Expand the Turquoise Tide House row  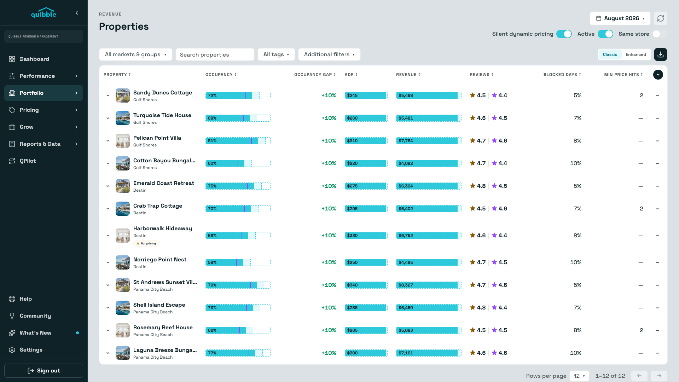click(108, 118)
